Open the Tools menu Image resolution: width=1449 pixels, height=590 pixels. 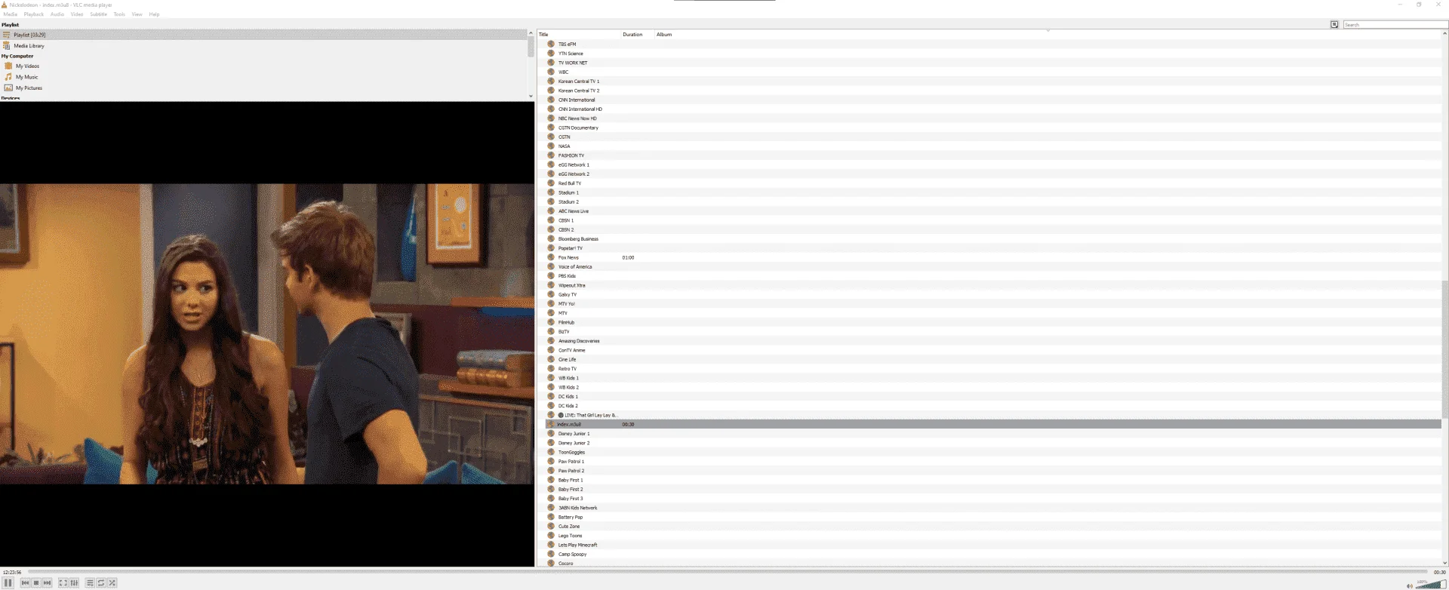(119, 14)
